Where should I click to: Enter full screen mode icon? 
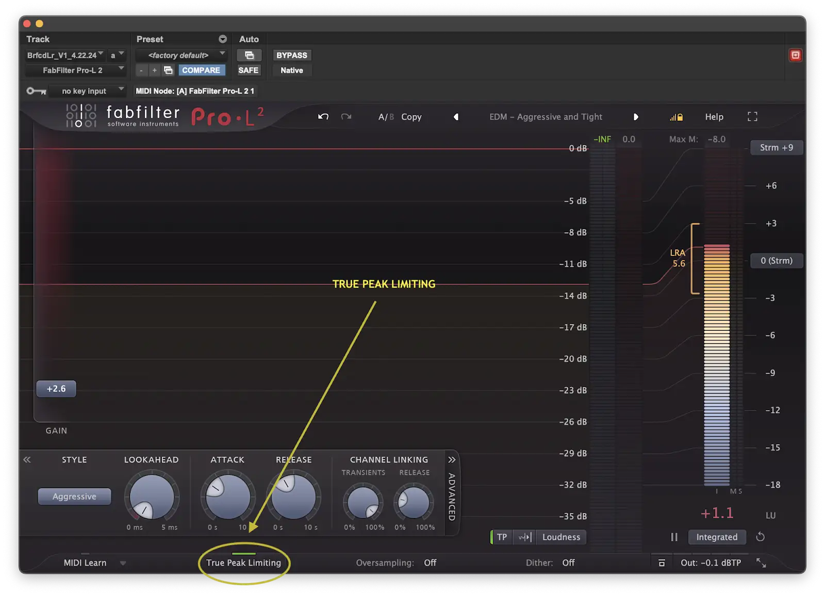point(752,117)
